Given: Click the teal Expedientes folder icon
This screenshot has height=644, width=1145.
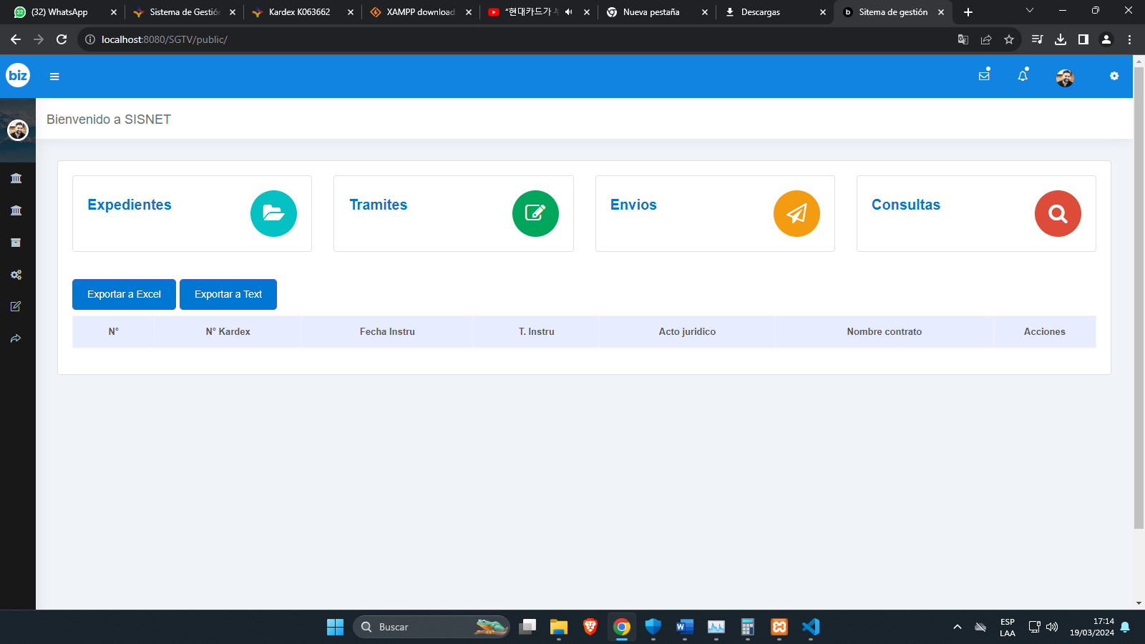Looking at the screenshot, I should (273, 213).
